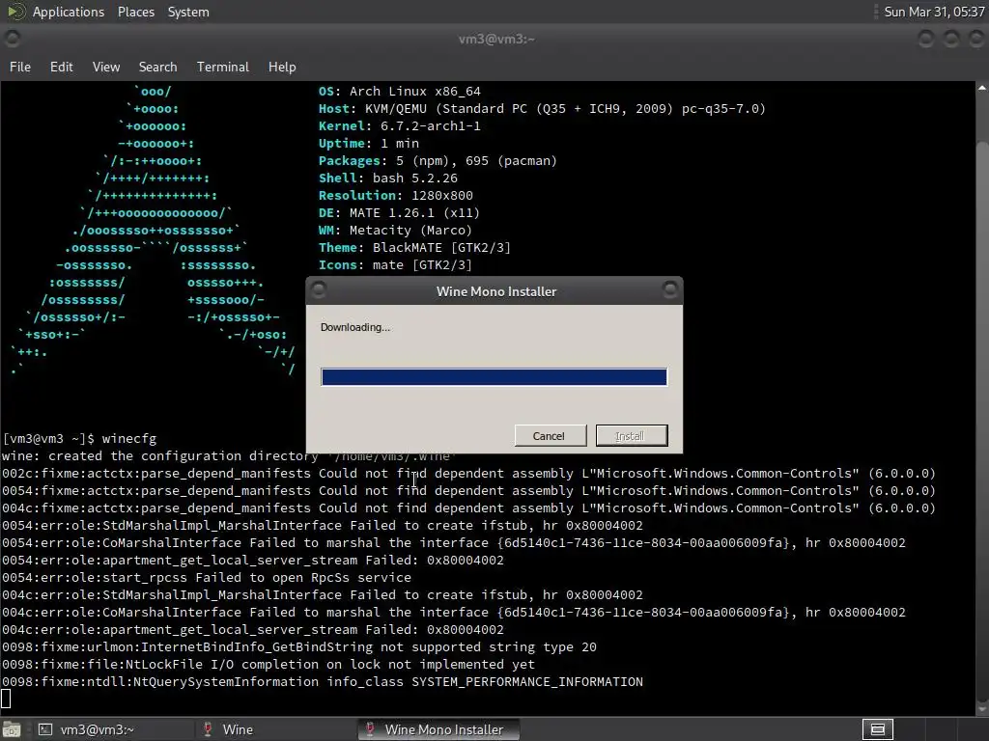Click the 'Theme: BlackMATE [GTK2/3]' line
989x741 pixels.
click(x=414, y=248)
